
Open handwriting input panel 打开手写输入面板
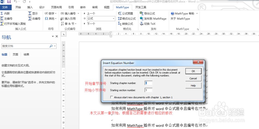(x=13, y=24)
